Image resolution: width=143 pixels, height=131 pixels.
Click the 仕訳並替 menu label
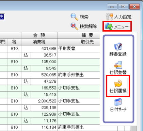click(118, 72)
